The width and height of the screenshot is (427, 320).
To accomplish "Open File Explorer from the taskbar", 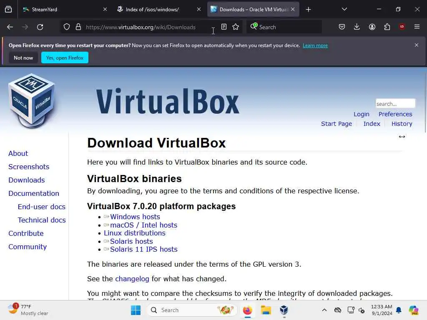I will [266, 310].
